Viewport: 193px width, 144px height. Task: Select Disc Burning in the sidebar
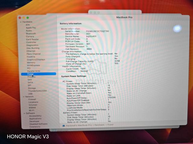click(x=33, y=48)
